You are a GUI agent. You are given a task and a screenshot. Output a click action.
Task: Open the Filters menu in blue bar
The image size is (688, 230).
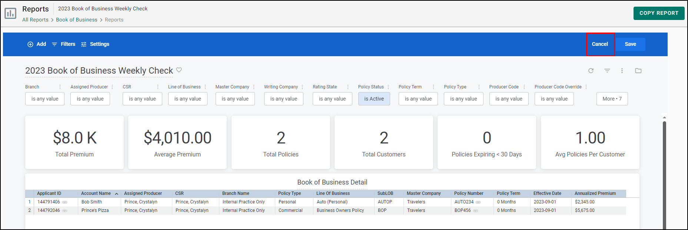tap(63, 44)
